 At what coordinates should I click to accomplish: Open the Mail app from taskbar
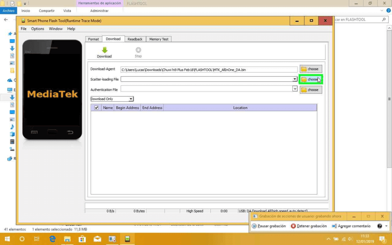point(97,239)
